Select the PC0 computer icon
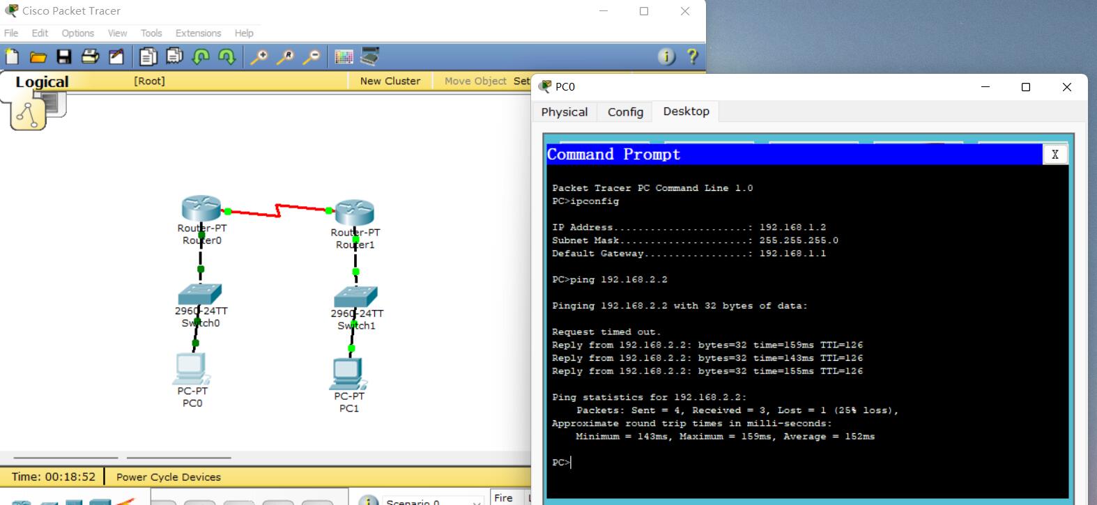Viewport: 1097px width, 505px height. (x=191, y=368)
